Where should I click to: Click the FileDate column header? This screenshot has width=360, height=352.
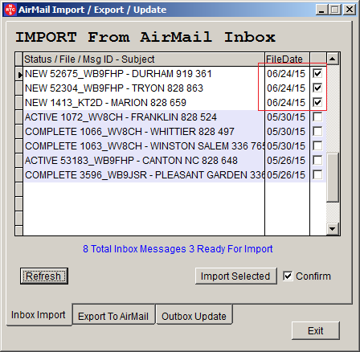point(287,59)
